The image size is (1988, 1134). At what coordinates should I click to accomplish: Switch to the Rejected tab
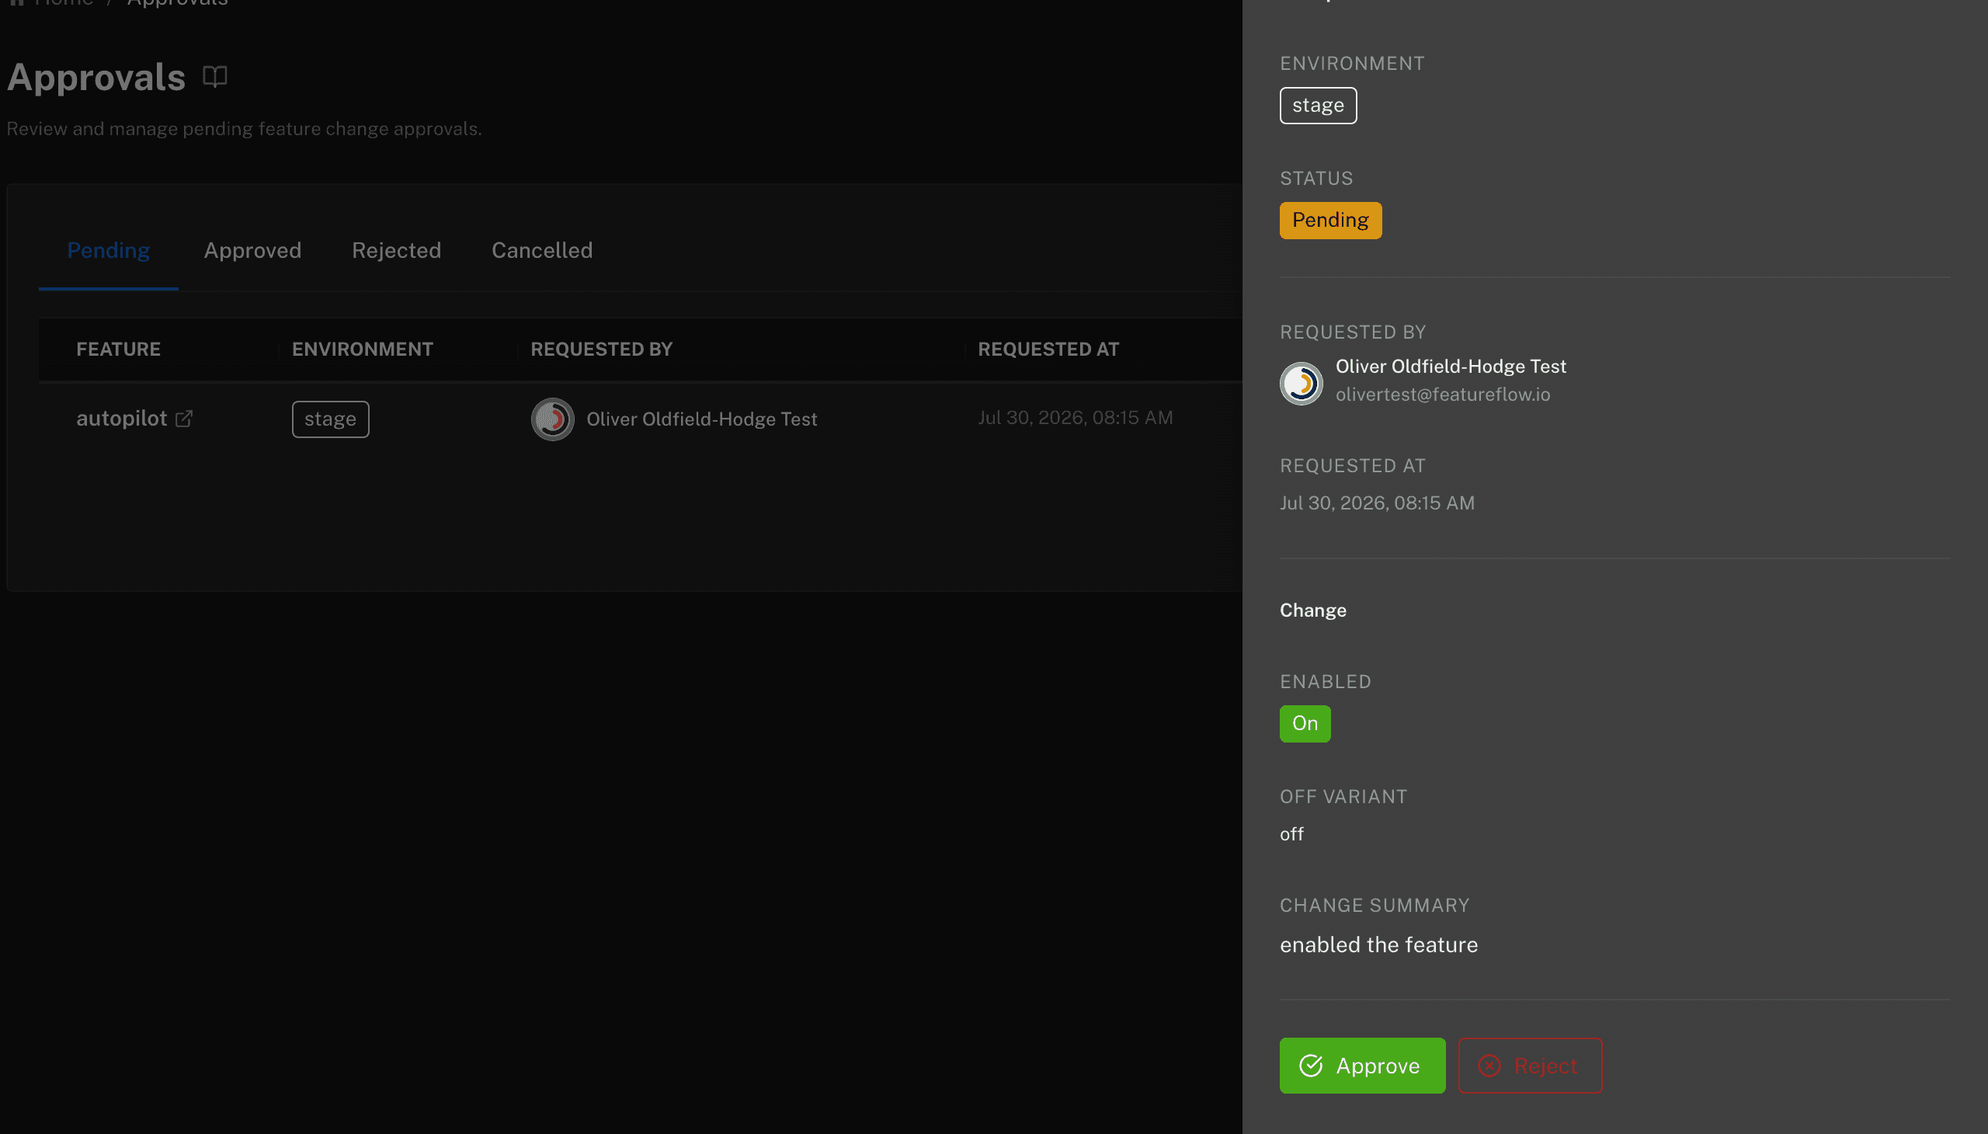pos(396,250)
